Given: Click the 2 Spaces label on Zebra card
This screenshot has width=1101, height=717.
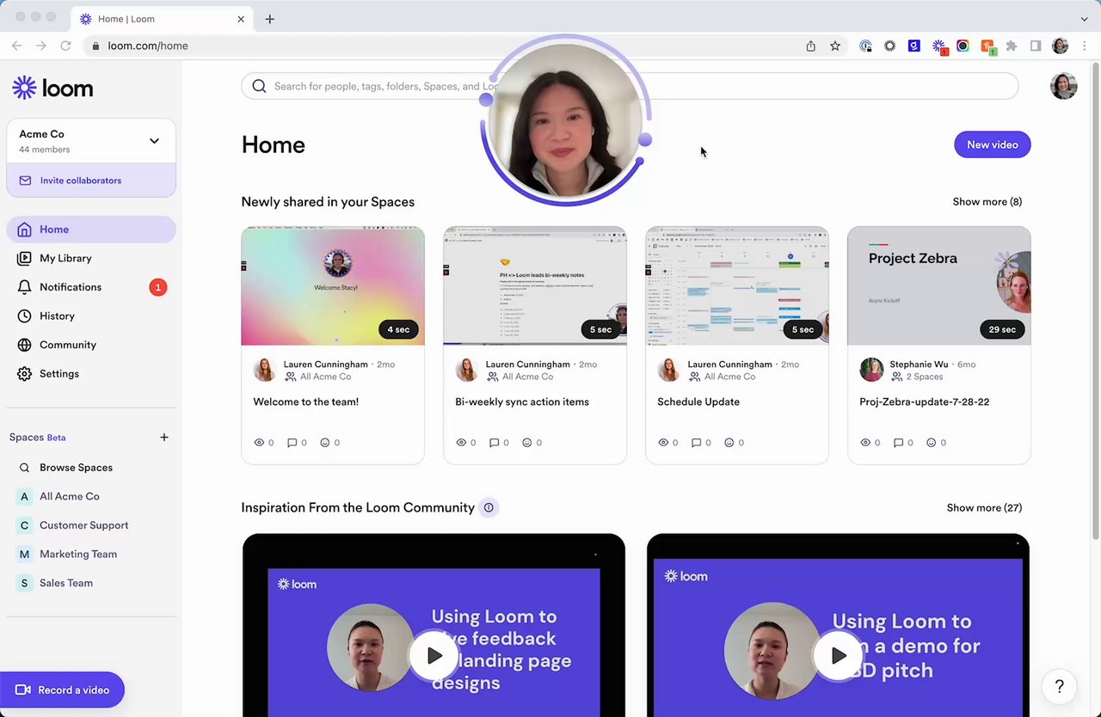Looking at the screenshot, I should [x=924, y=377].
